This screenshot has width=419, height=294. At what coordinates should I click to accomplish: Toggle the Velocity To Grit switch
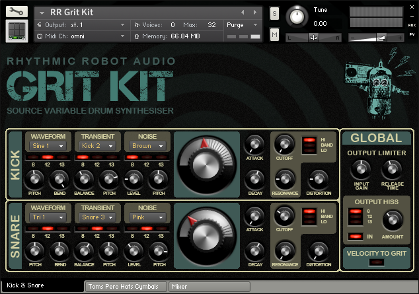tap(377, 262)
